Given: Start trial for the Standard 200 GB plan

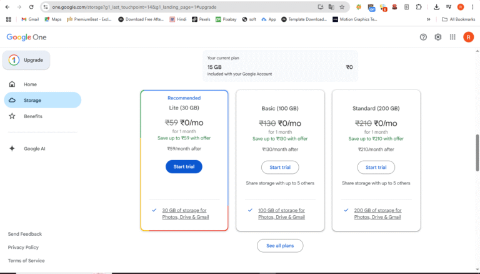Looking at the screenshot, I should [376, 167].
